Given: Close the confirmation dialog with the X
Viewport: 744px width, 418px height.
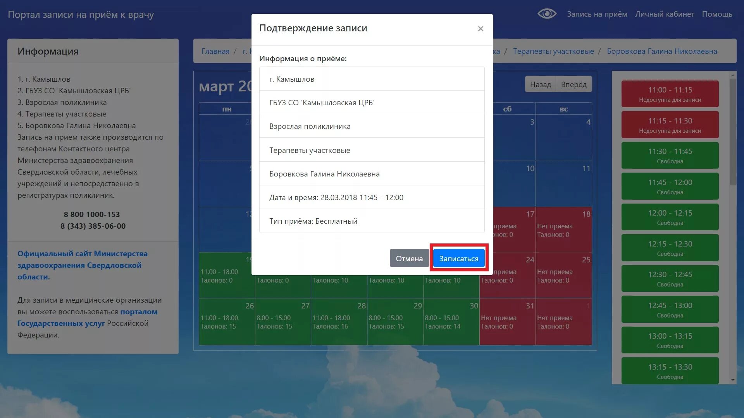Looking at the screenshot, I should (480, 29).
